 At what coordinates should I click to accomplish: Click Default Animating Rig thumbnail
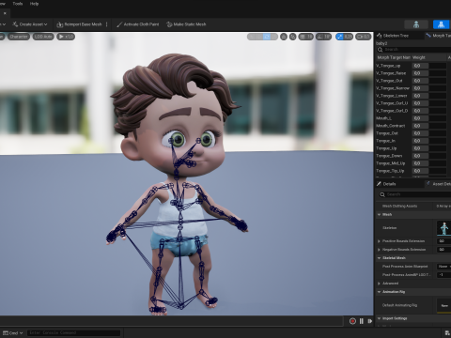(x=443, y=305)
